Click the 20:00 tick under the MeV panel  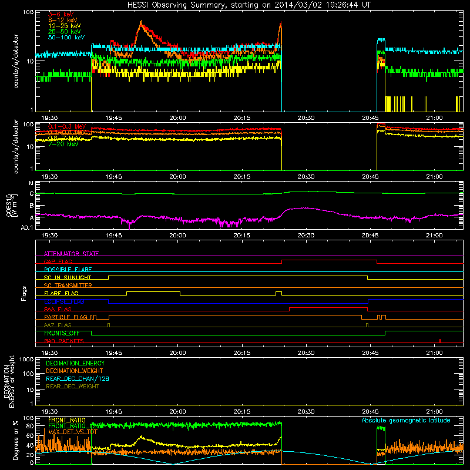click(x=178, y=177)
